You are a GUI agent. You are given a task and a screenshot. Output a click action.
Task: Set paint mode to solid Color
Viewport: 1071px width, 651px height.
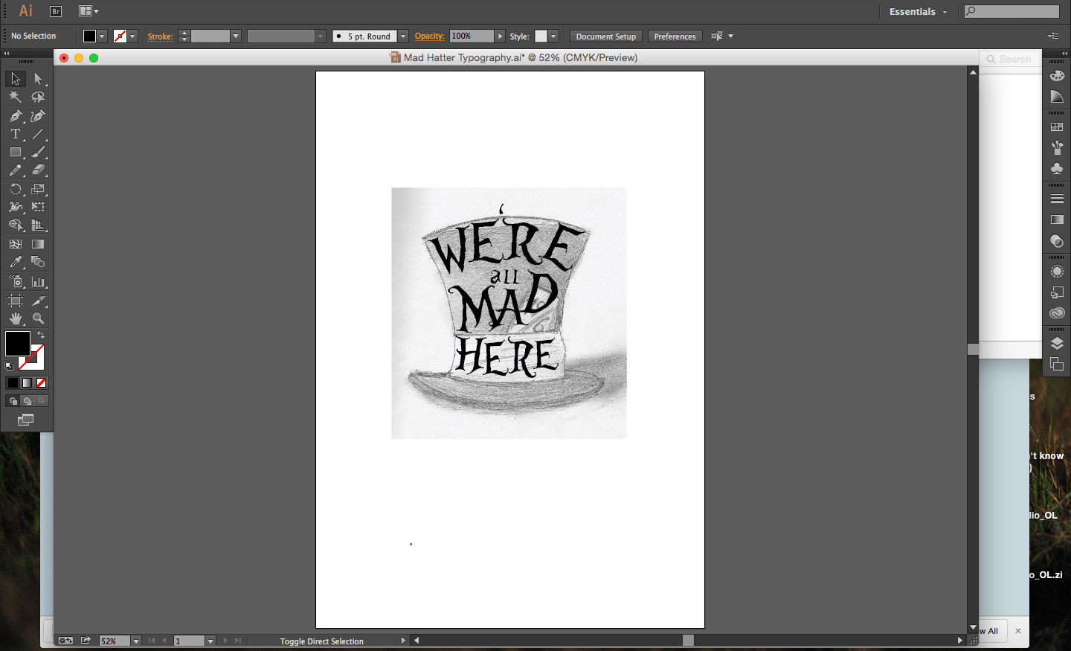13,382
